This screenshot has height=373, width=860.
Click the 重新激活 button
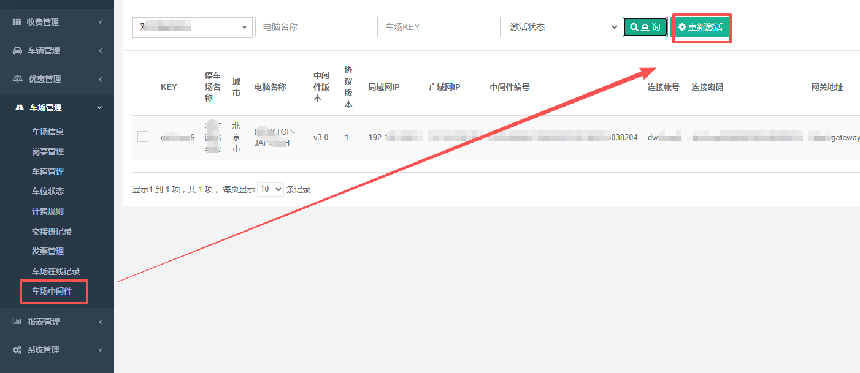click(701, 27)
